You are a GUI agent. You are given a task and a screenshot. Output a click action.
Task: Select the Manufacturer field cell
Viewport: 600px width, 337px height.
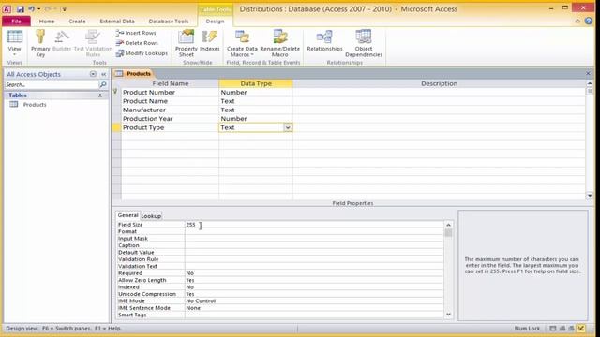(170, 110)
